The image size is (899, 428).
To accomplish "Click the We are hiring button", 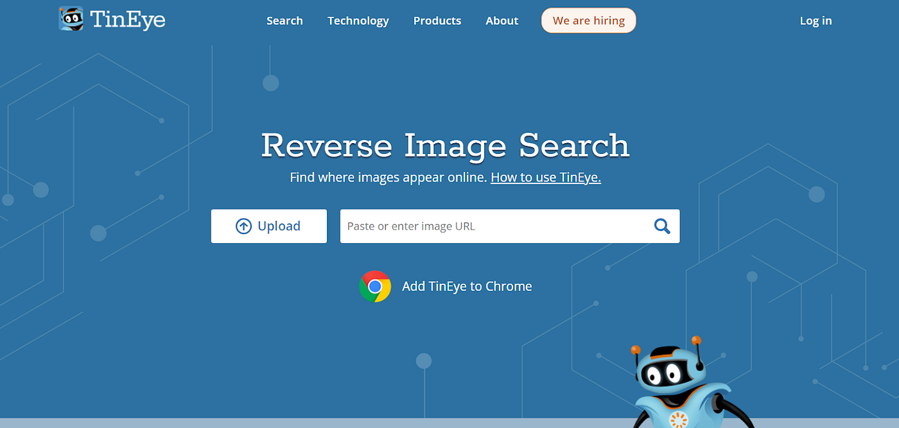I will (x=588, y=20).
